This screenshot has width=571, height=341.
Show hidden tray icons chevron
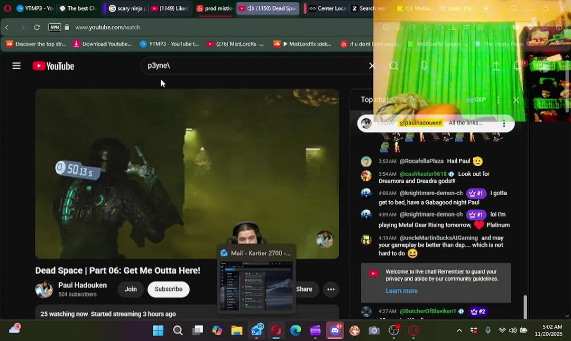pos(459,331)
